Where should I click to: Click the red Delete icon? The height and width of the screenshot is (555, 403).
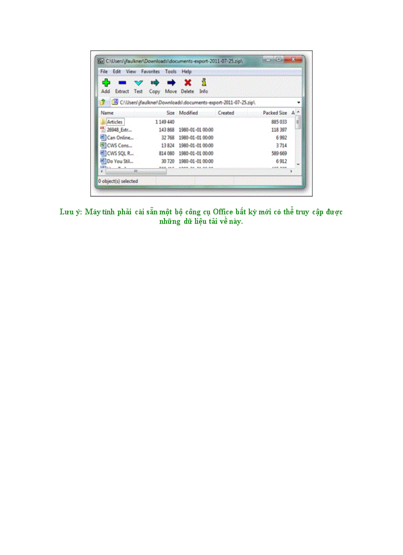[187, 83]
